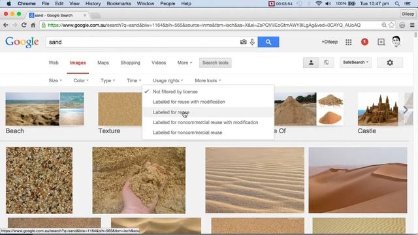This screenshot has height=235, width=418.
Task: Click the blue search magnifier button
Action: tap(268, 42)
